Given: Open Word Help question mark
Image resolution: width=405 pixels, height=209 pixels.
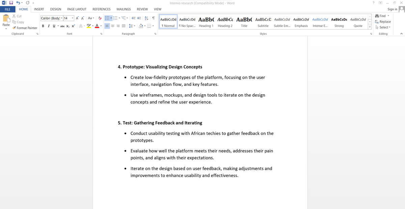Looking at the screenshot, I should (373, 3).
